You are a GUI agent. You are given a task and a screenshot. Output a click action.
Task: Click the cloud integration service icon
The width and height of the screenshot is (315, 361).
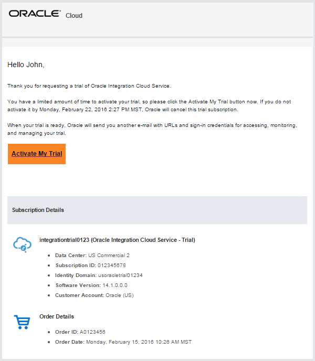click(x=23, y=245)
